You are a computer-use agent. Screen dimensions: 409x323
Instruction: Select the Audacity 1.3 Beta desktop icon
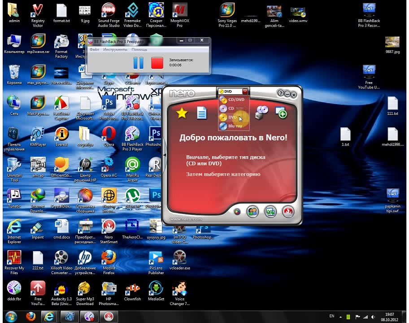[61, 293]
